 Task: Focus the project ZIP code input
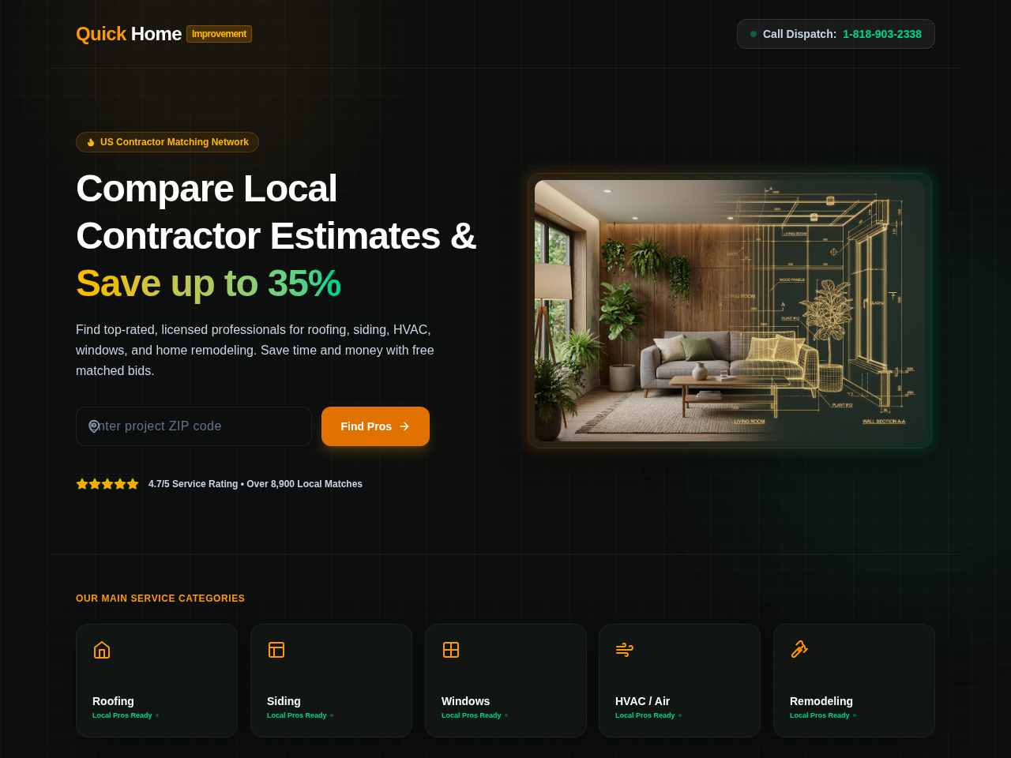[194, 426]
